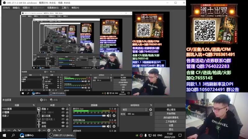Hide the 鼠标 source
Screen dimensions: 248x139
[x=63, y=123]
